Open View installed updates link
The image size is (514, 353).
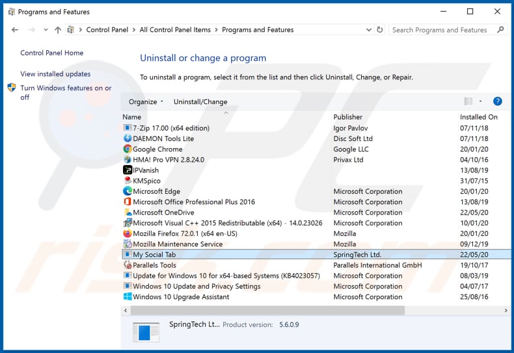[x=55, y=74]
